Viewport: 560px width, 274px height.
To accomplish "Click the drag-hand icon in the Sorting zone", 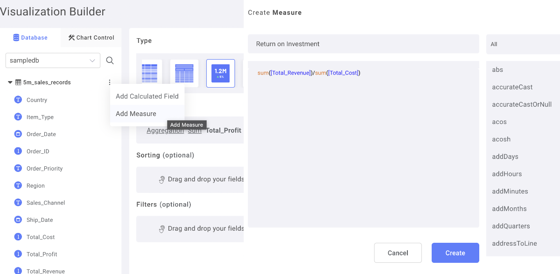I will (x=162, y=179).
